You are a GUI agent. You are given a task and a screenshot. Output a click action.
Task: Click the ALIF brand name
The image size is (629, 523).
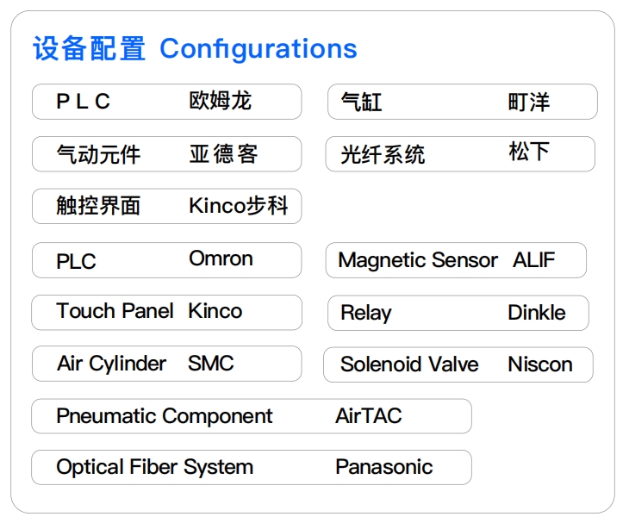tap(534, 260)
